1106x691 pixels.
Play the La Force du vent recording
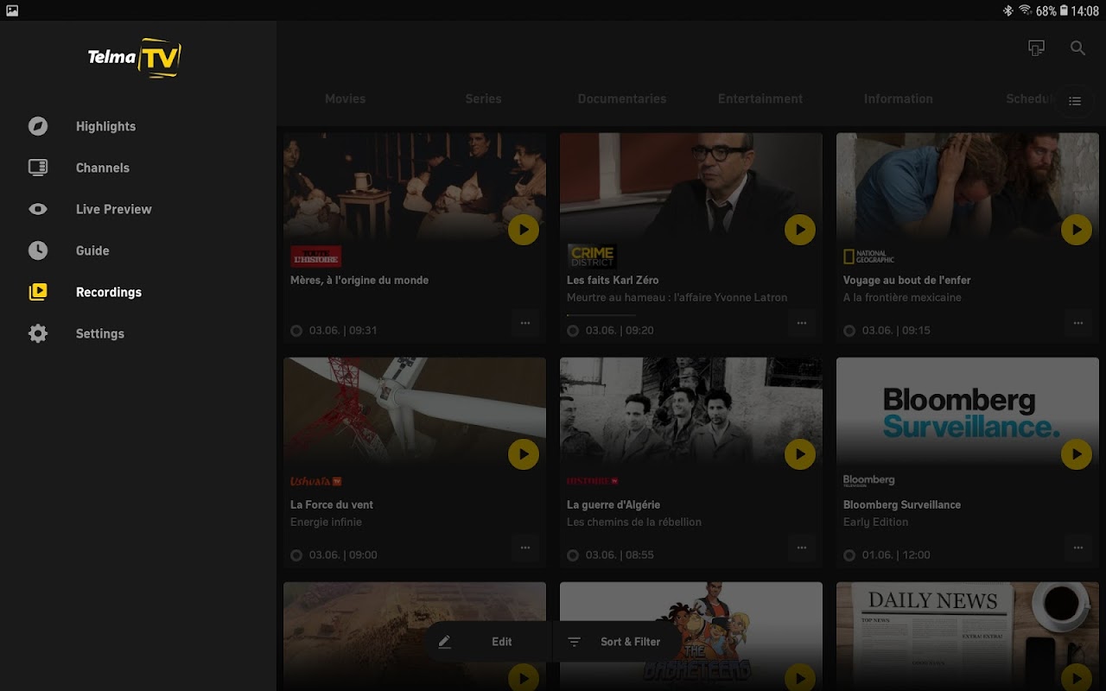coord(524,454)
